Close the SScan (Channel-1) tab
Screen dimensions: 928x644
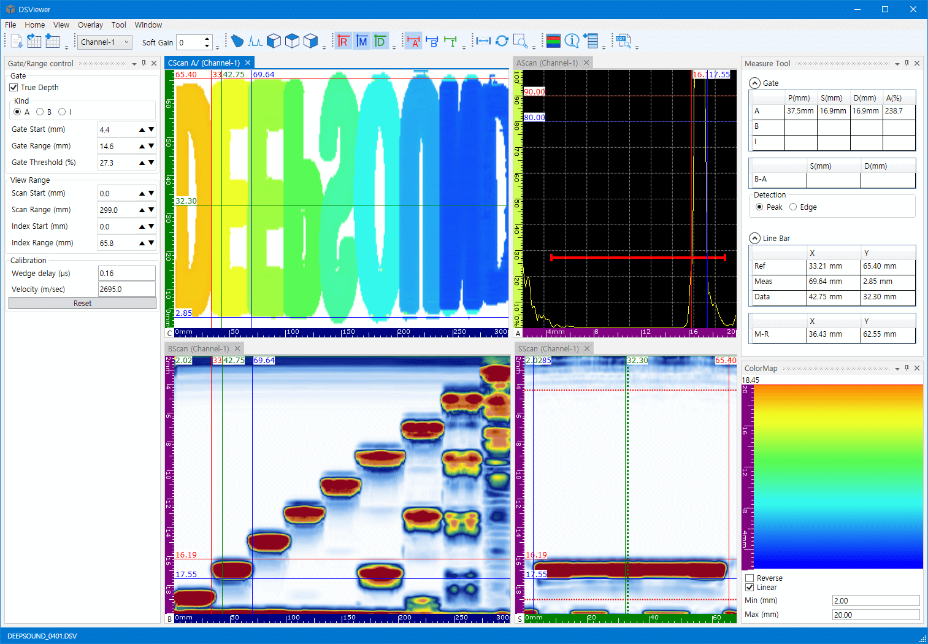pos(587,348)
